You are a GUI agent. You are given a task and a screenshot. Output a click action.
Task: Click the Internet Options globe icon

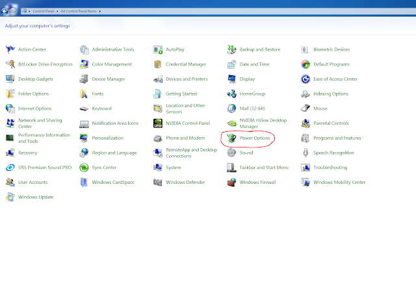pyautogui.click(x=10, y=108)
